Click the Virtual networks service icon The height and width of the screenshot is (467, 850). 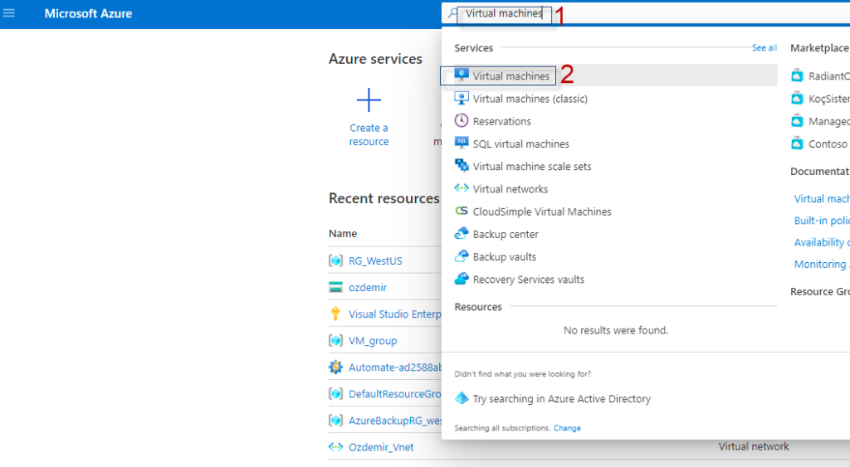click(462, 188)
